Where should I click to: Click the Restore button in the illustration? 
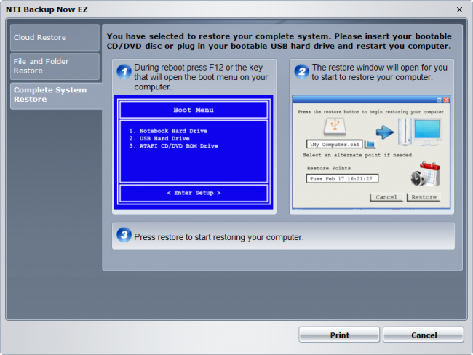tap(424, 197)
